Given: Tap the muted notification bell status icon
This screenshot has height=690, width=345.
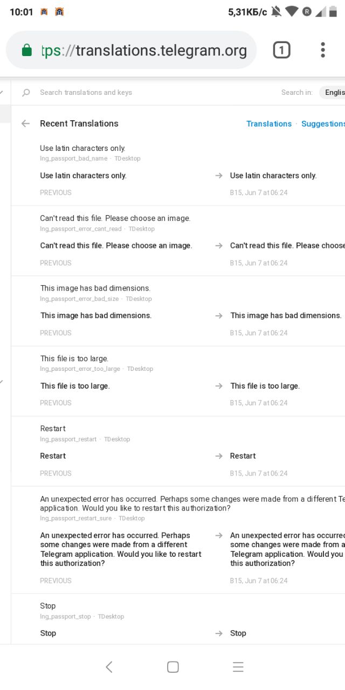Looking at the screenshot, I should (277, 12).
